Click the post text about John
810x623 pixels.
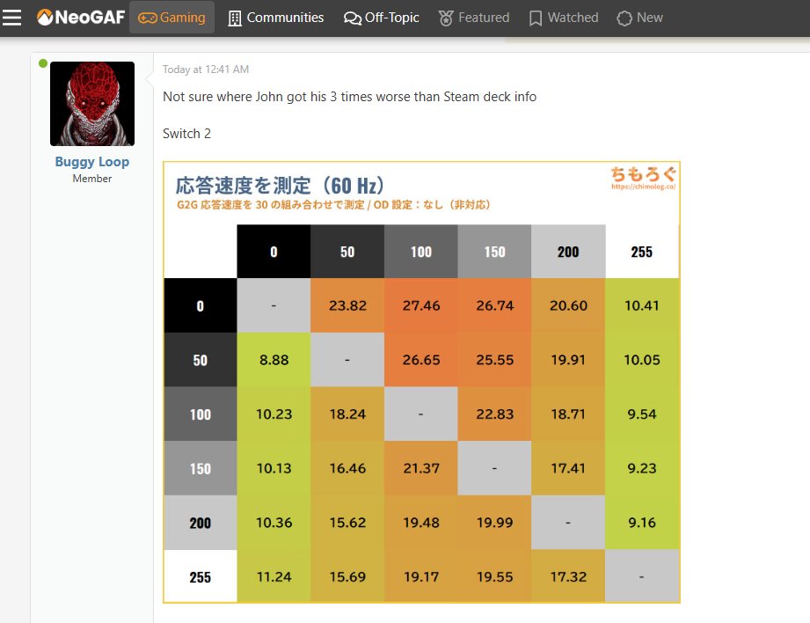pyautogui.click(x=350, y=97)
